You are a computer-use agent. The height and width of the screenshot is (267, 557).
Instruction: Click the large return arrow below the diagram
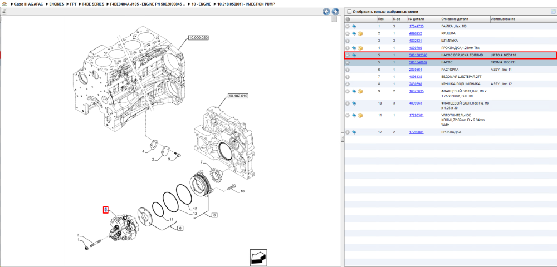coord(258,257)
